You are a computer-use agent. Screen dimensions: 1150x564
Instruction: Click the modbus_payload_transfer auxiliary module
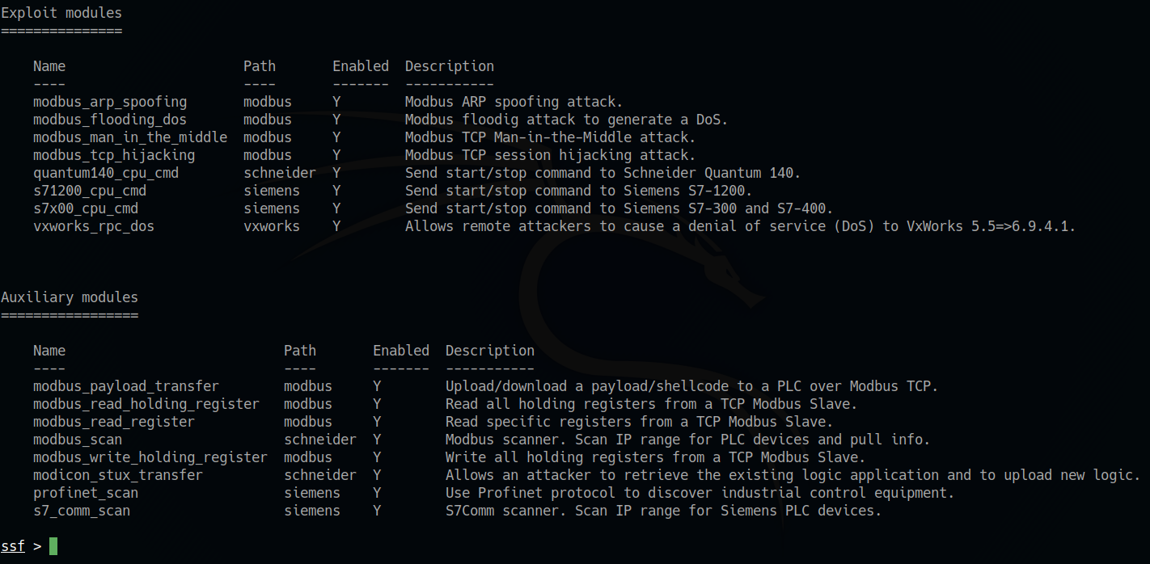125,386
